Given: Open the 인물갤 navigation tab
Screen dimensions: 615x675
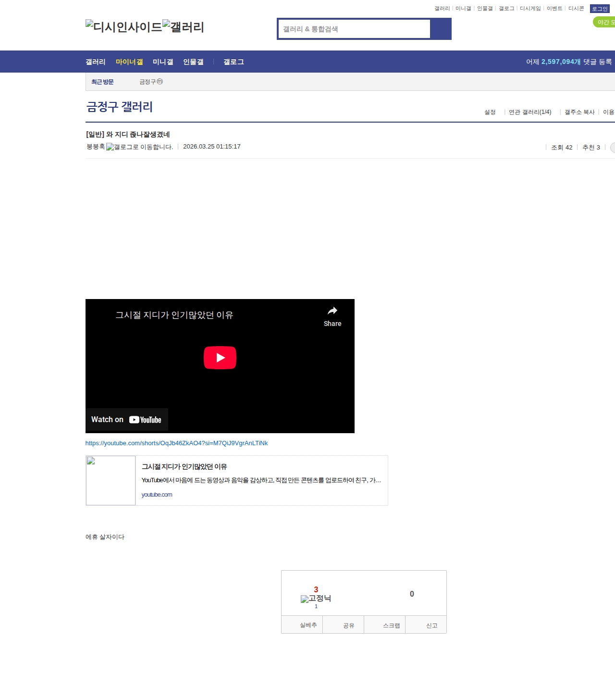Looking at the screenshot, I should 193,62.
